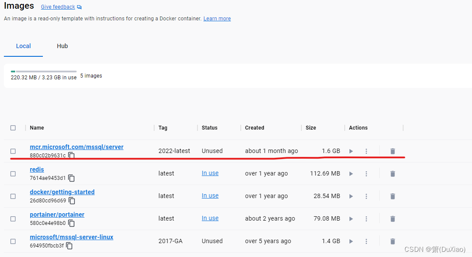Click the 1.6 GB size value
Screen dimensions: 472x257
[331, 151]
